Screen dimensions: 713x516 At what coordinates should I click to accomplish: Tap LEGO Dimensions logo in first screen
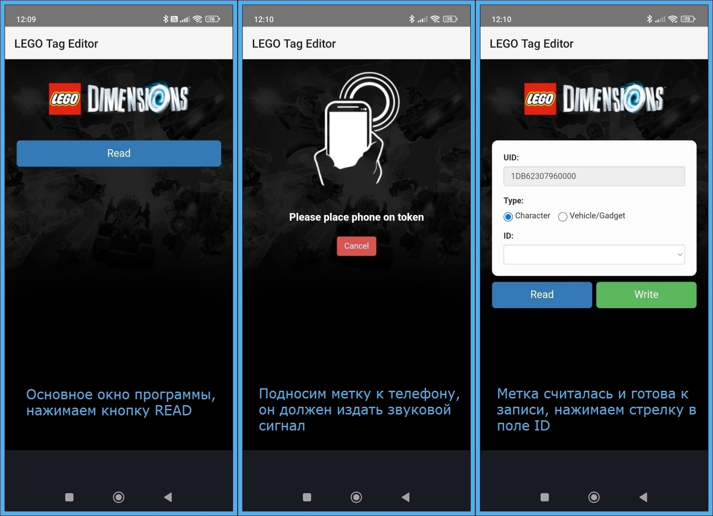point(119,98)
